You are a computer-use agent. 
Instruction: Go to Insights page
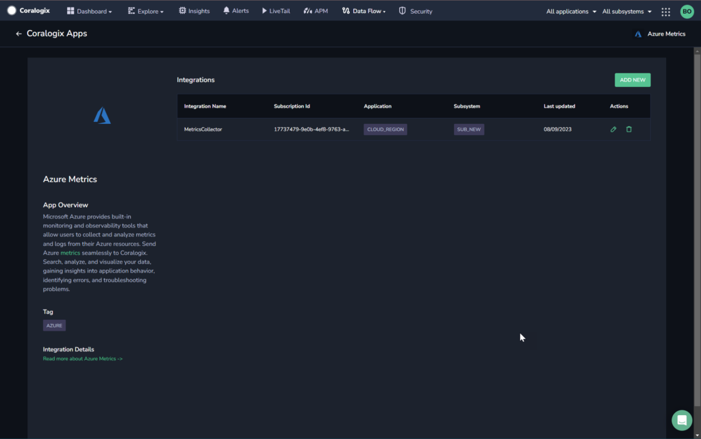(x=194, y=11)
